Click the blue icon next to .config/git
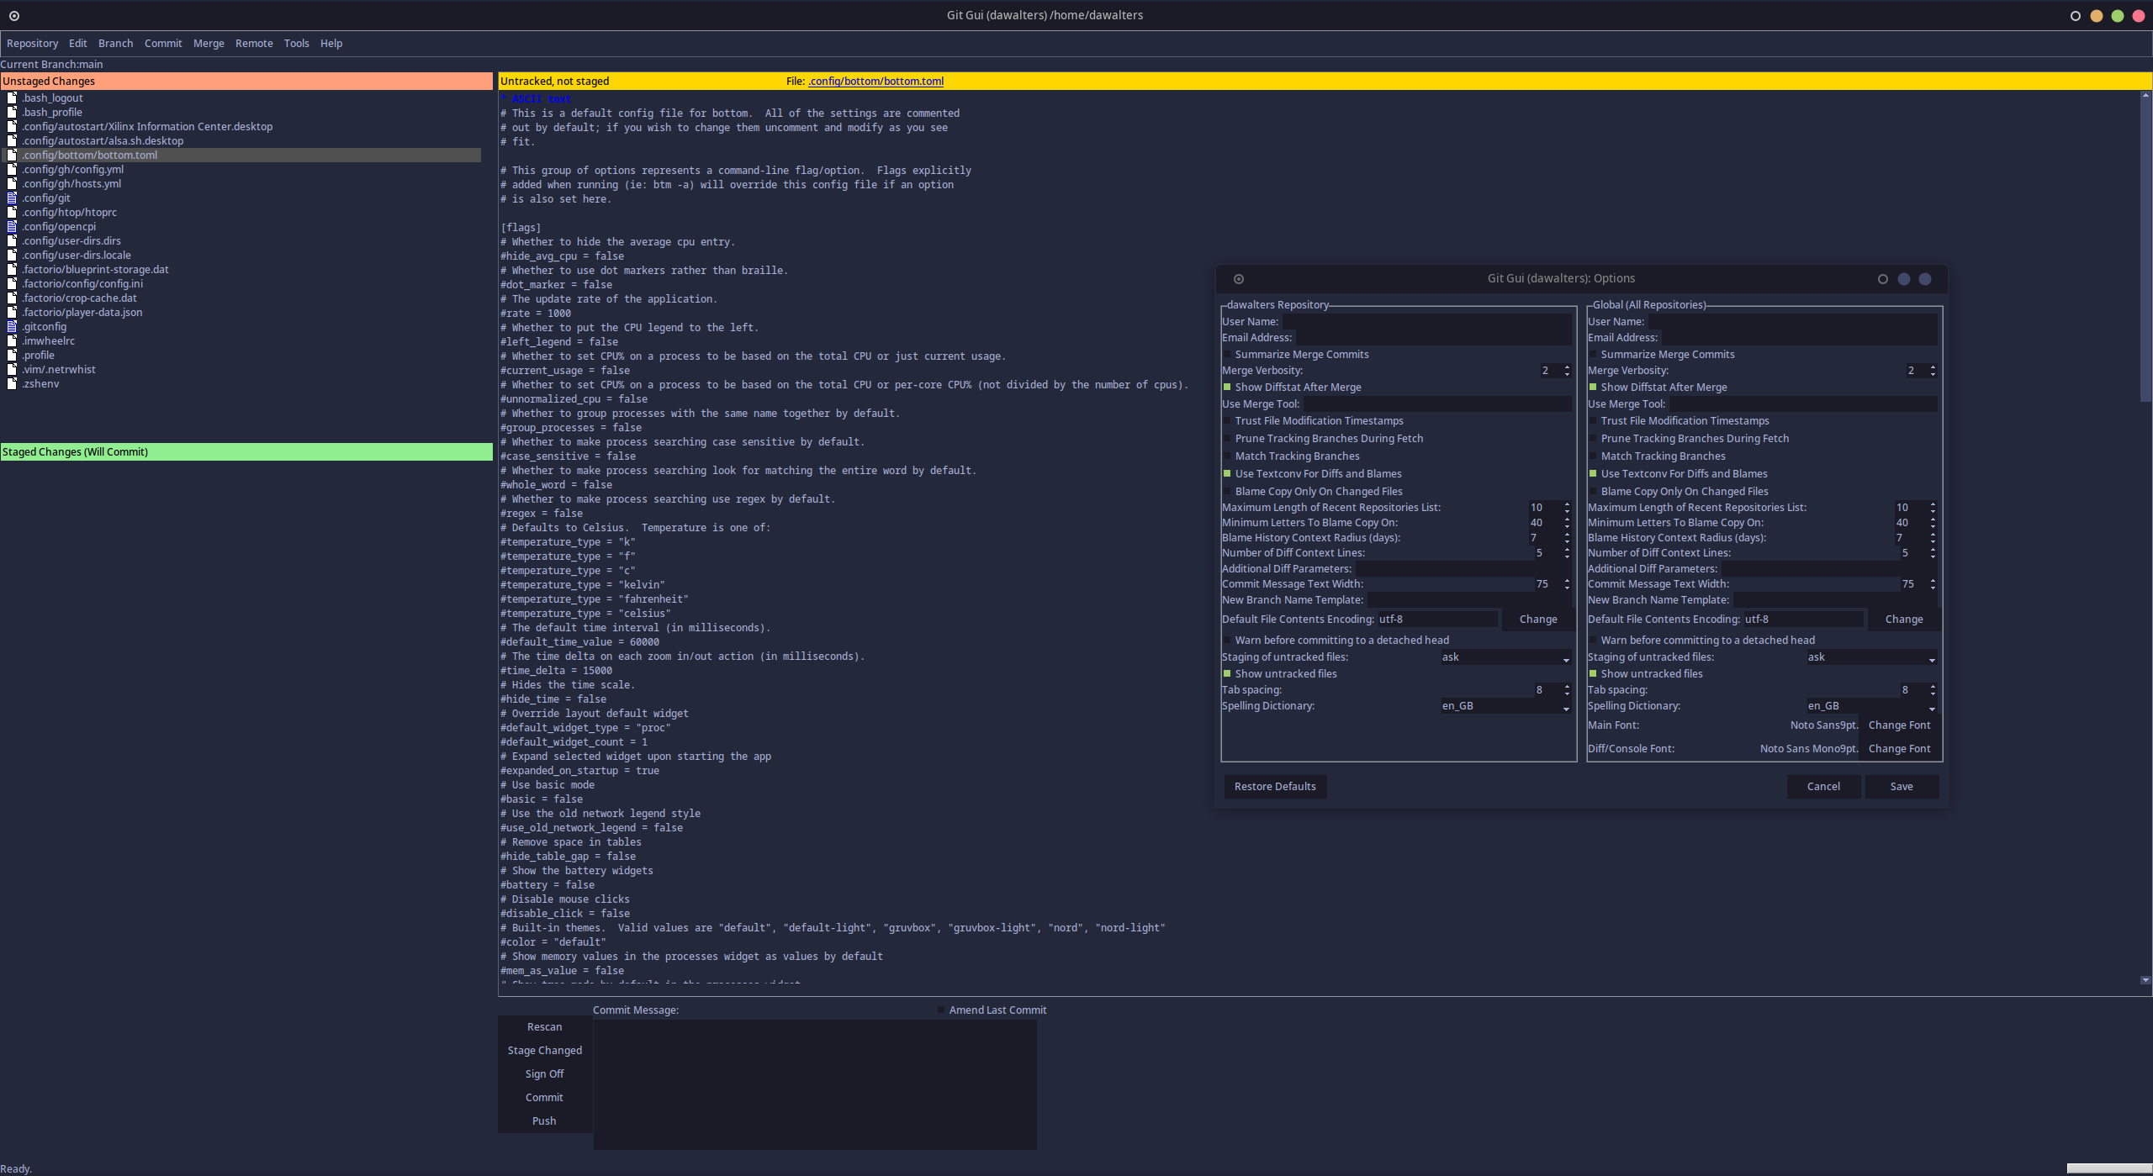The width and height of the screenshot is (2153, 1176). click(12, 198)
